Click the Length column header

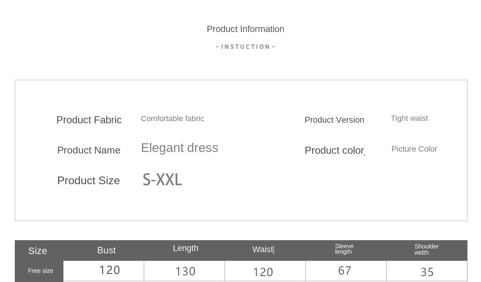[x=186, y=248]
